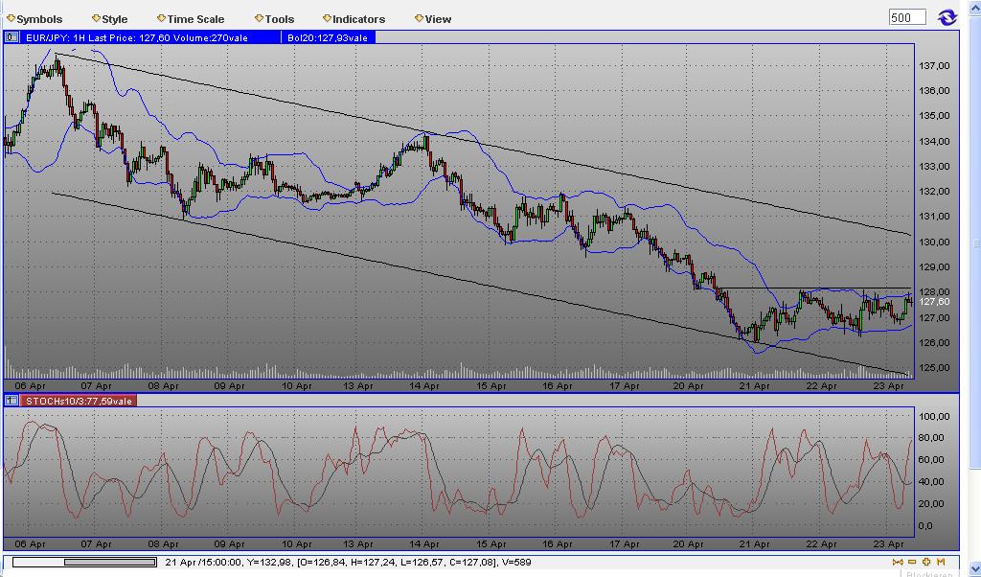Open the Symbols menu
Screen dimensions: 981x577
(34, 19)
